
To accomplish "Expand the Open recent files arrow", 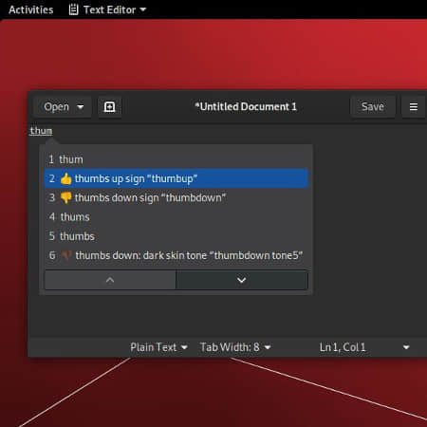I will coord(81,107).
